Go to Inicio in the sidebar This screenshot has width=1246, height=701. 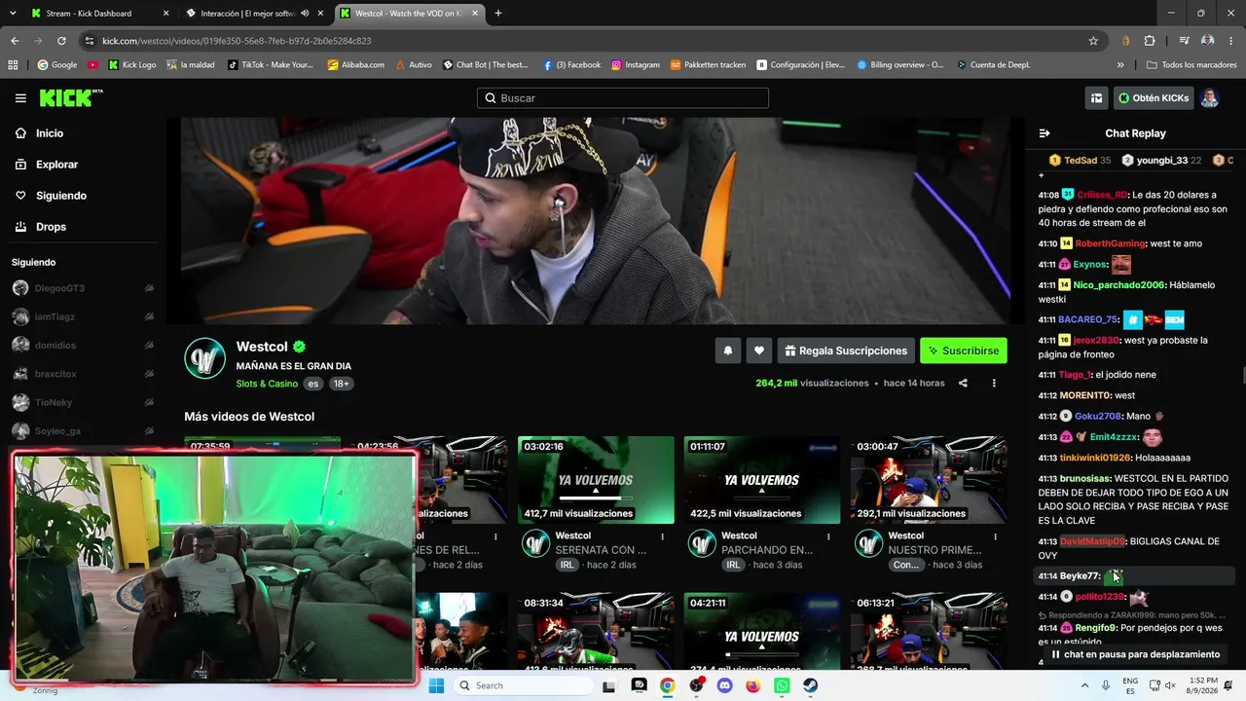pyautogui.click(x=50, y=133)
